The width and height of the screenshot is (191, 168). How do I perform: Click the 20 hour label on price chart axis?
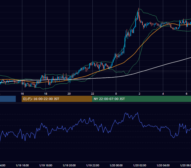[x=69, y=94]
